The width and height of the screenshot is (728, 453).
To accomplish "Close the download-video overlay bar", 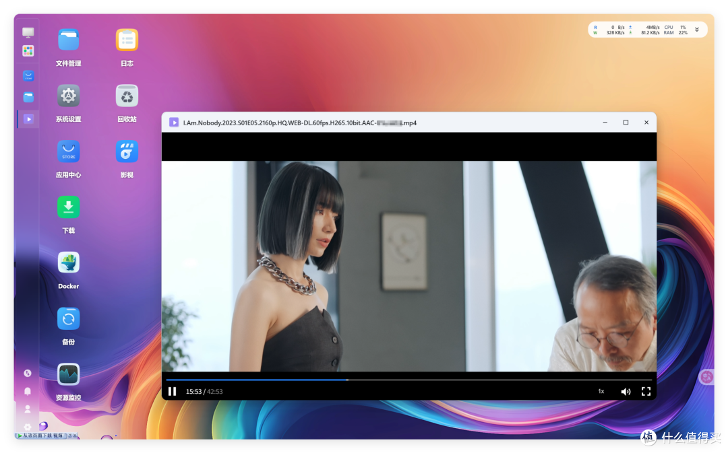I will coord(75,436).
